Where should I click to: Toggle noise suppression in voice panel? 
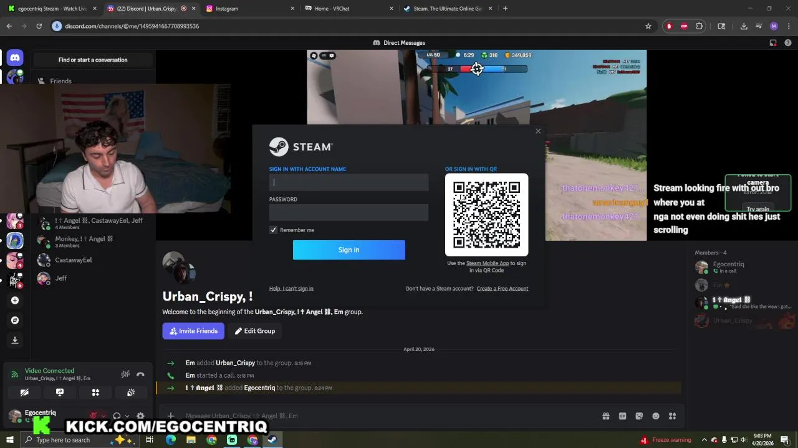click(125, 375)
